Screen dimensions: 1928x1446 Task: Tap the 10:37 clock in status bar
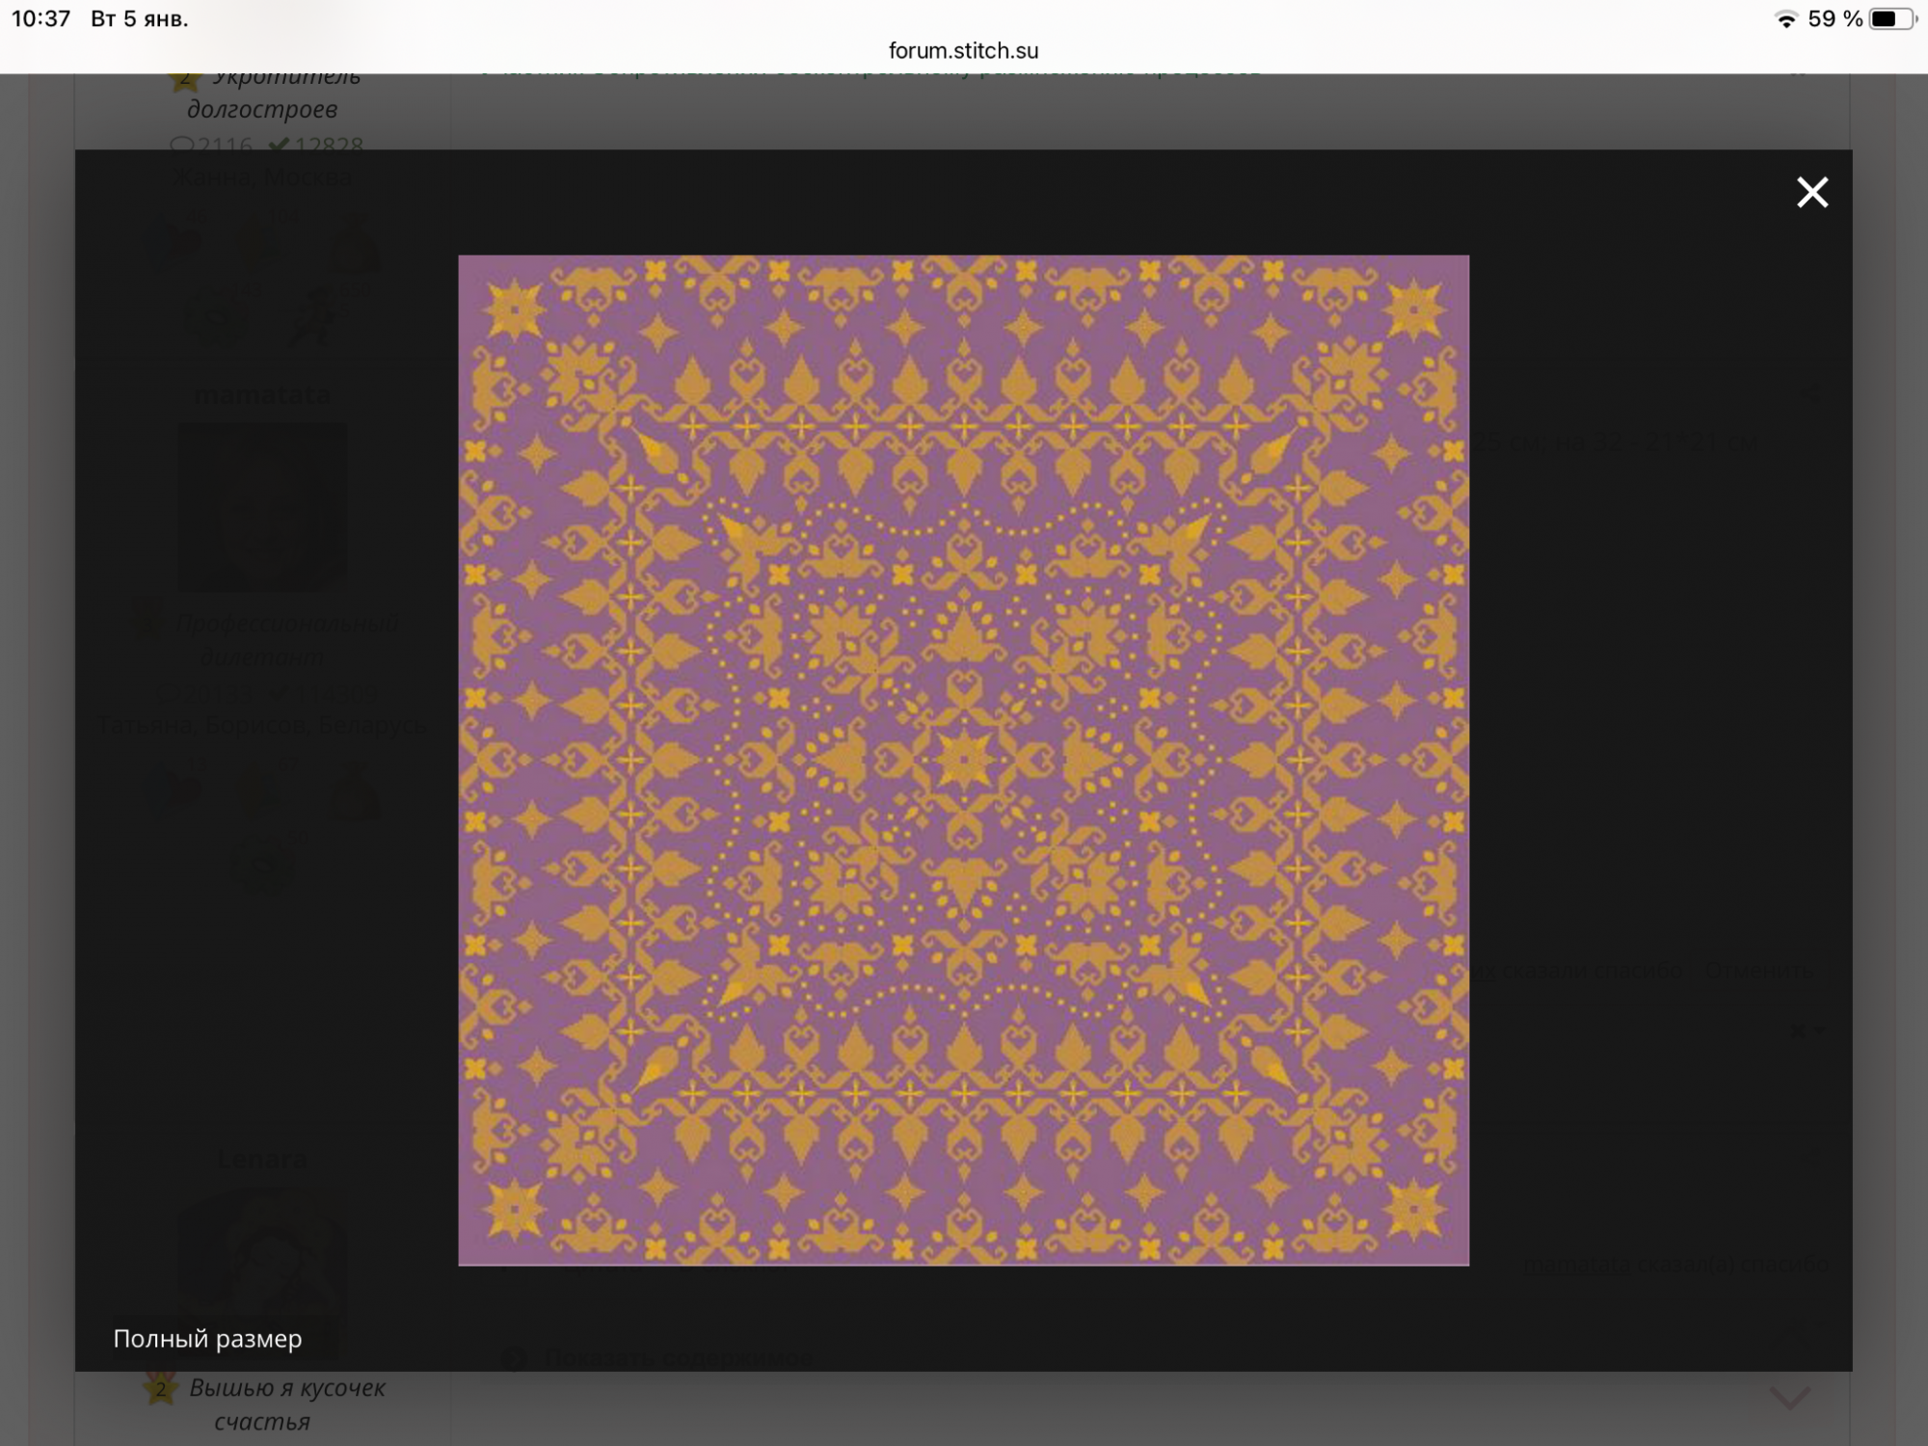pos(40,19)
